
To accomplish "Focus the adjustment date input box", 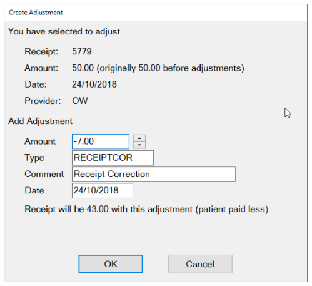I will [103, 190].
